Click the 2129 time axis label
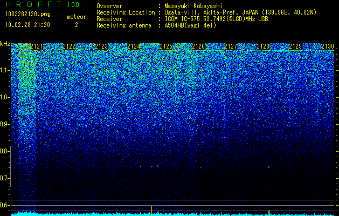 [295, 46]
